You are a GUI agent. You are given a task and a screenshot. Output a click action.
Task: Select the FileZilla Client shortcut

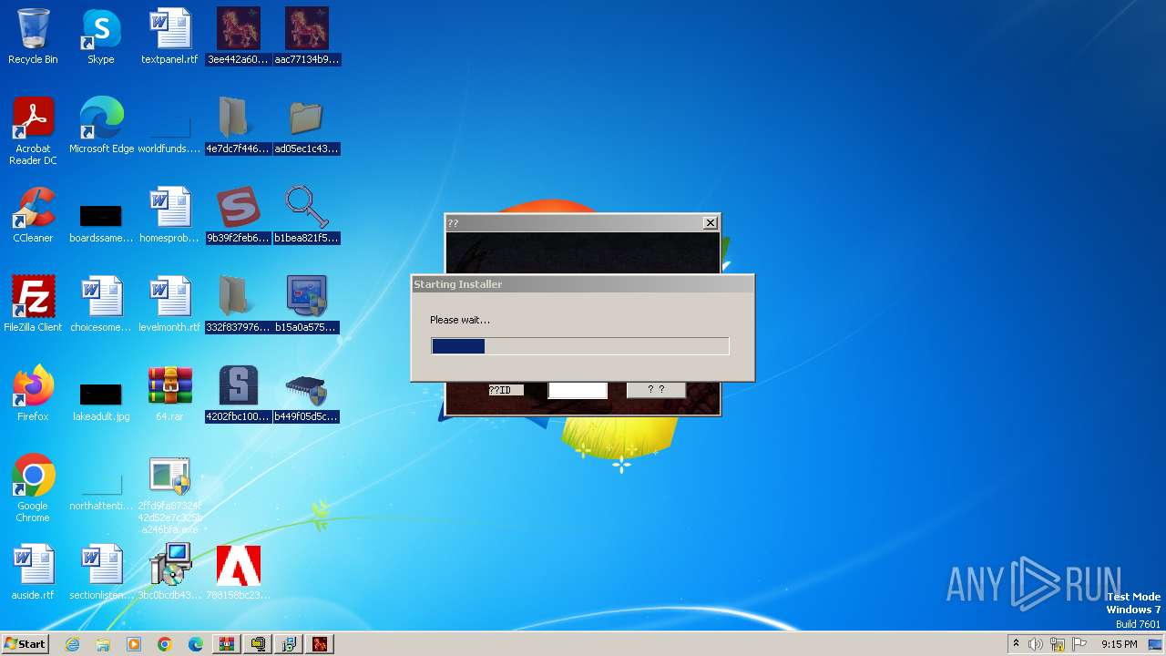(33, 304)
